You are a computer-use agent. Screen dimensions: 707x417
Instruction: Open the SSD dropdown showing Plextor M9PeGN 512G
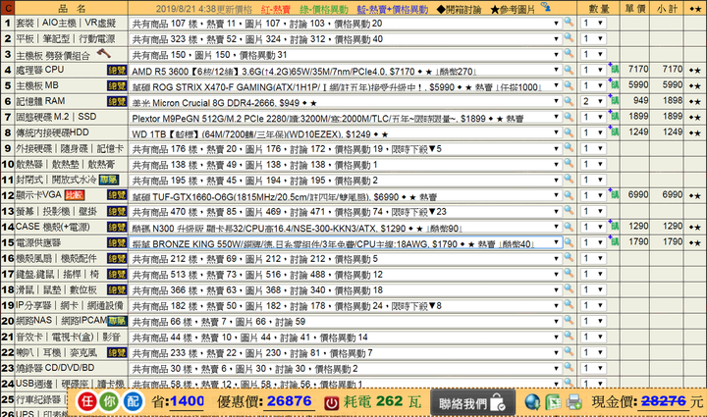[346, 118]
